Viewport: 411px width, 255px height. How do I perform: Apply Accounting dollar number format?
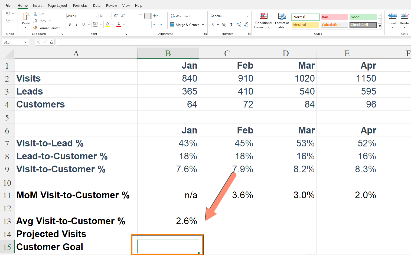pos(213,25)
